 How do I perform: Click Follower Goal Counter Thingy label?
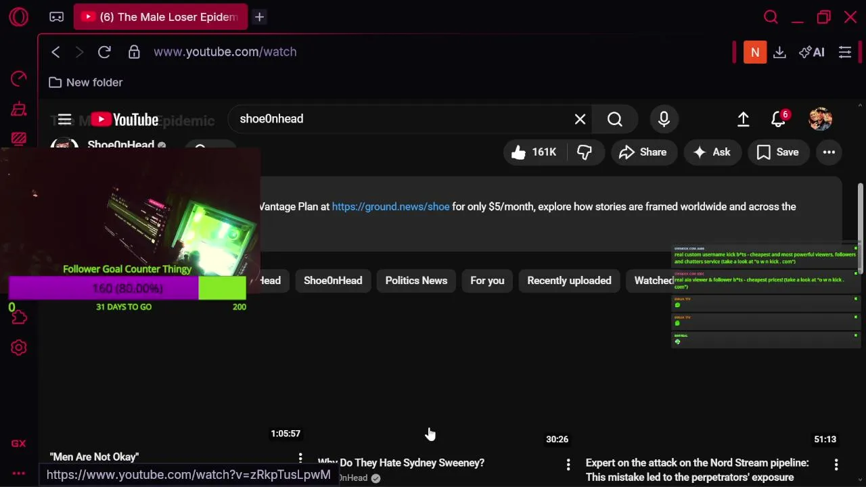pyautogui.click(x=127, y=269)
